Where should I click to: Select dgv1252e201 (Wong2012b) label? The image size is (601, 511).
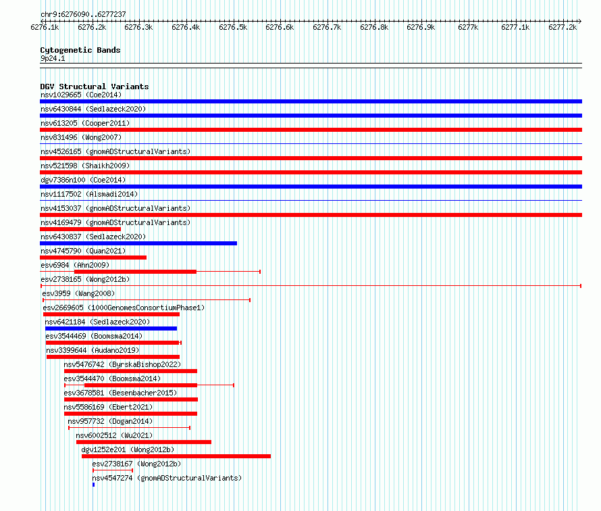[x=128, y=449]
